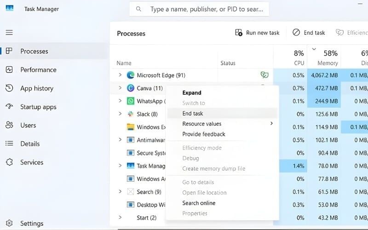
Task: Click the Desktop Window Manager process icon
Action: tap(131, 205)
